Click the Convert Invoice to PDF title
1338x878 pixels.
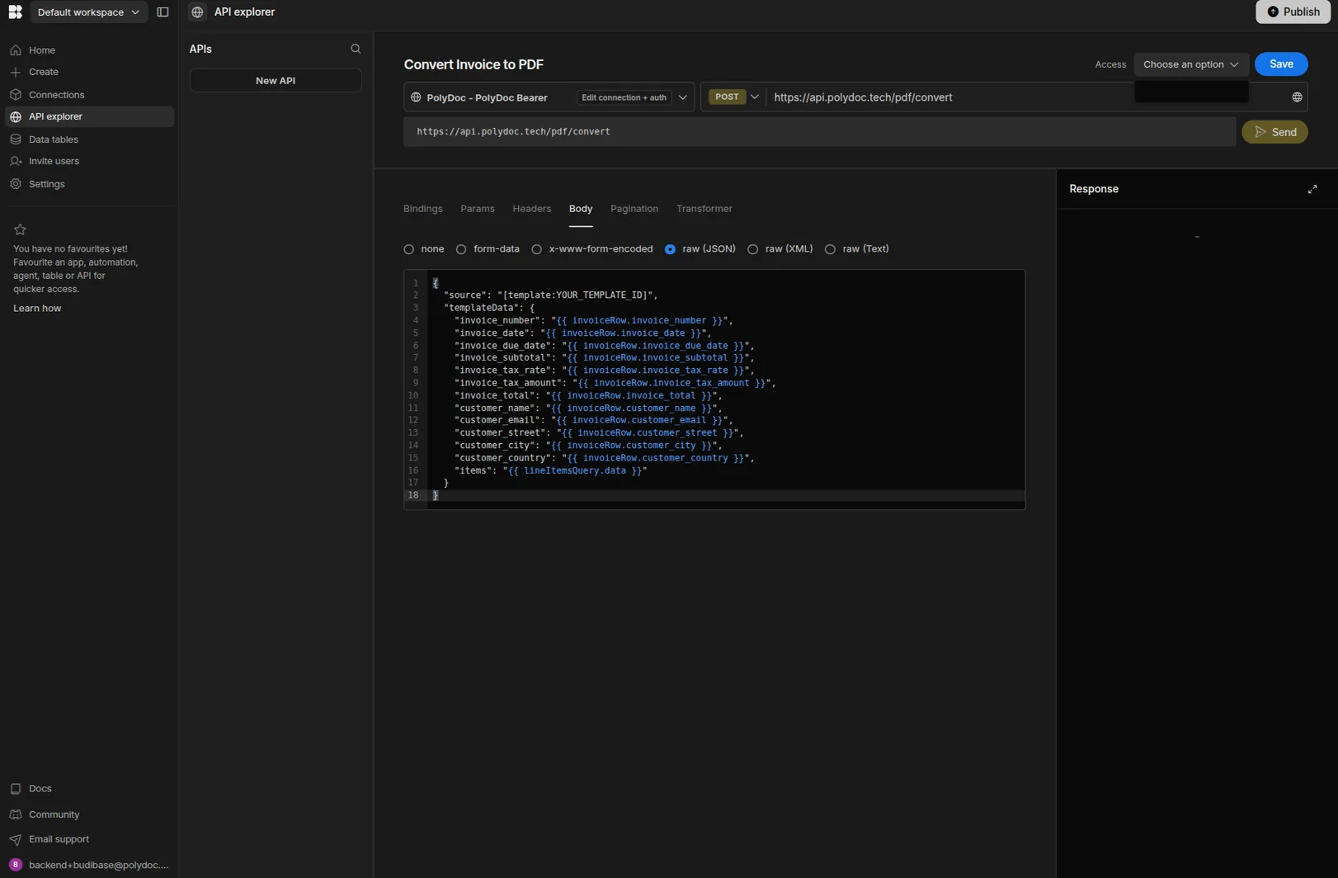coord(473,64)
